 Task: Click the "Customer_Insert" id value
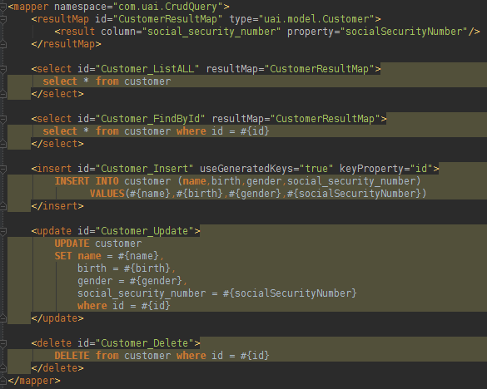(144, 169)
